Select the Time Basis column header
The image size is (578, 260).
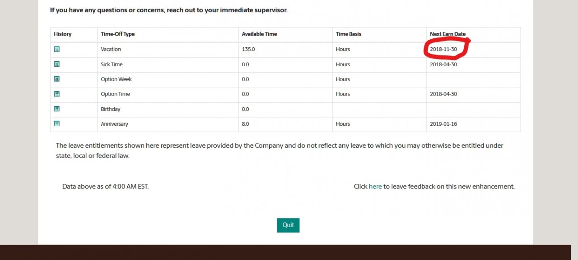[349, 34]
